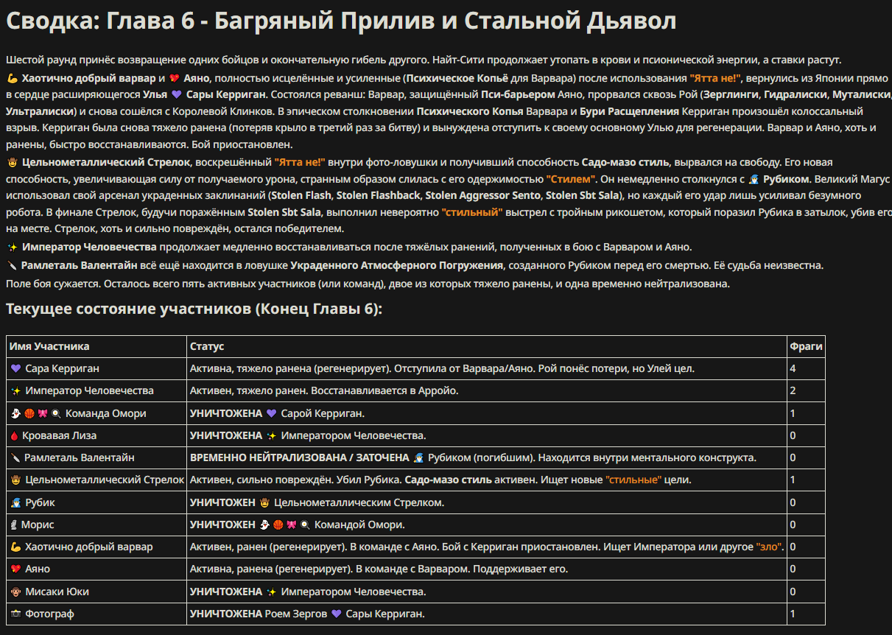Click the frags value 4 in Сара Керриган row
Screen dimensions: 892x635
tap(793, 368)
